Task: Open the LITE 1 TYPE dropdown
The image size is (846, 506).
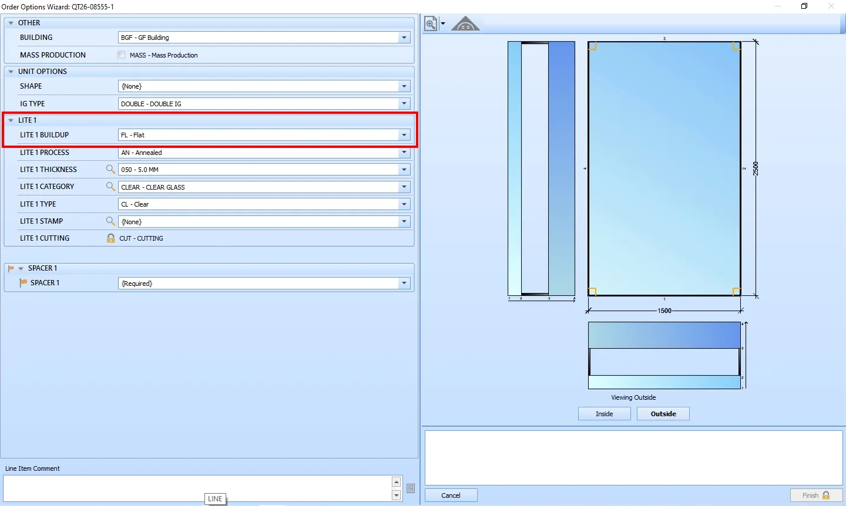Action: point(404,204)
